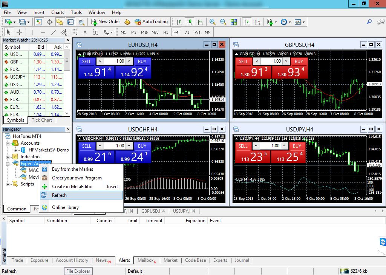Open the Charts menu
Viewport: 386px width, 275px height.
[58, 12]
